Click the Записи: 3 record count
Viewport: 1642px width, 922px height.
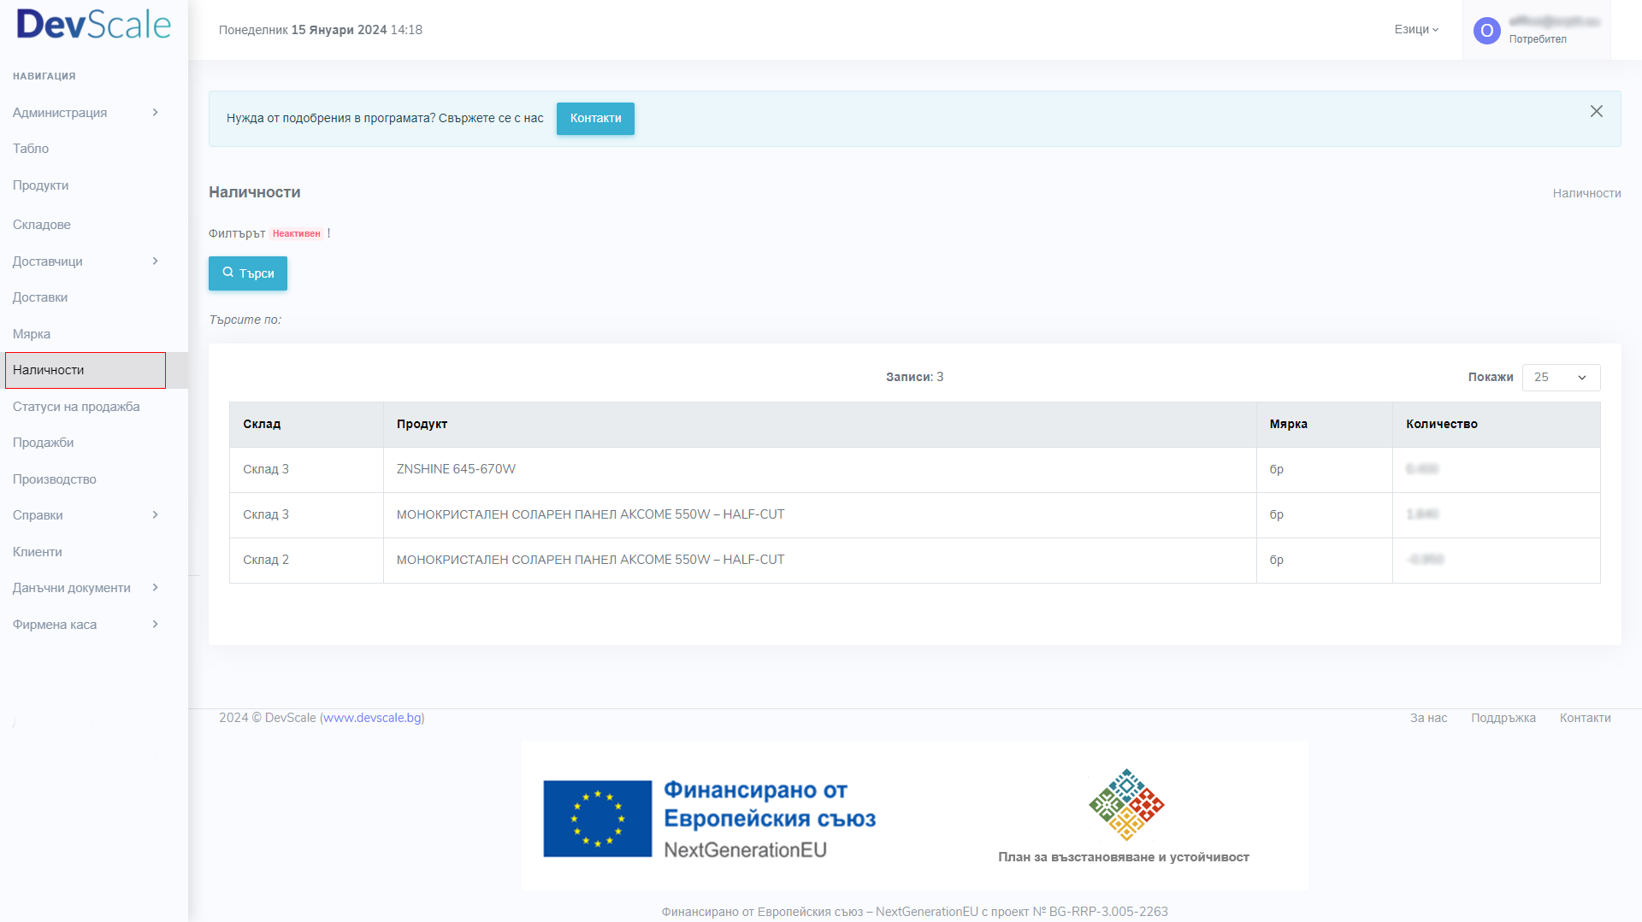pos(914,377)
